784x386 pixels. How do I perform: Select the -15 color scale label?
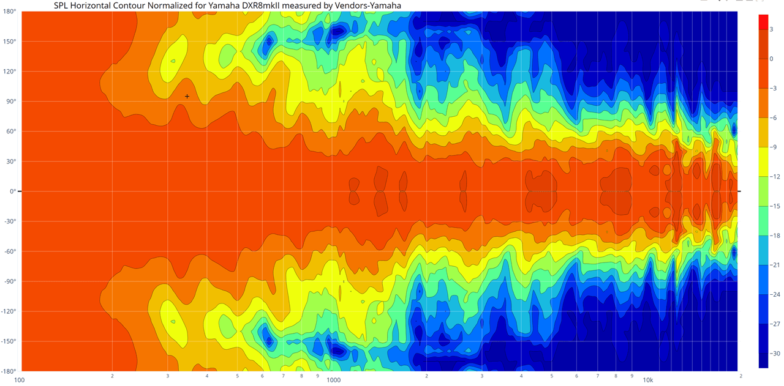(775, 206)
